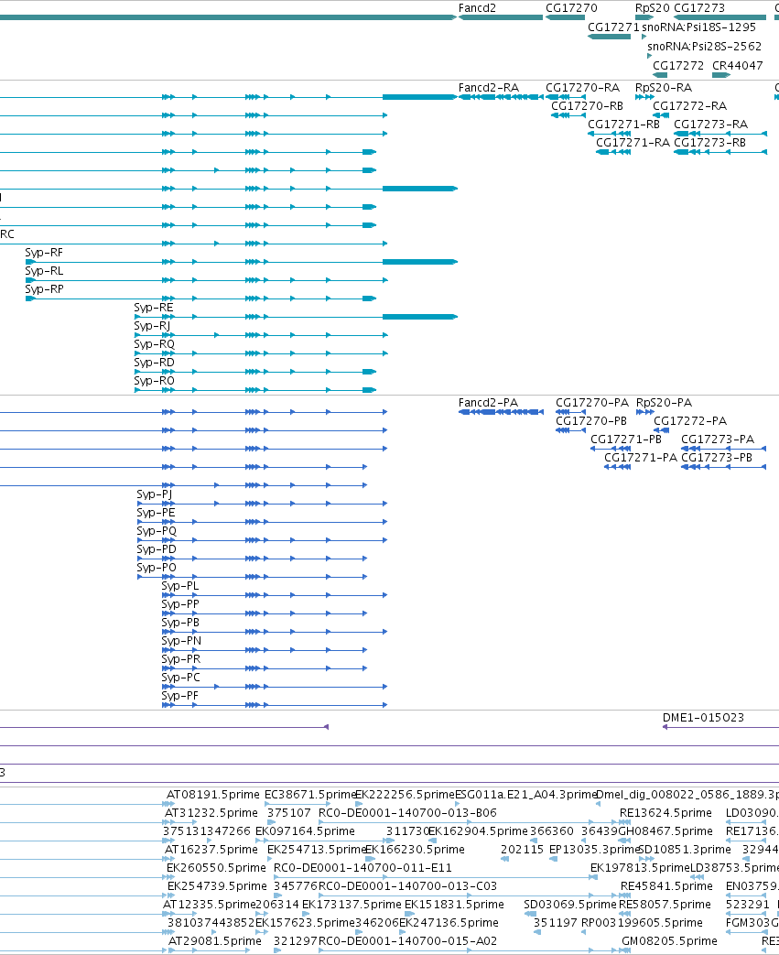Viewport: 779px width, 955px height.
Task: Open the Syp-RL transcript label
Action: click(44, 271)
